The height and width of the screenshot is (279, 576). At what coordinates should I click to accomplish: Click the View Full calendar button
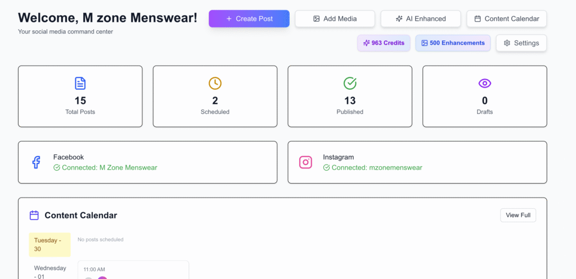(517, 215)
